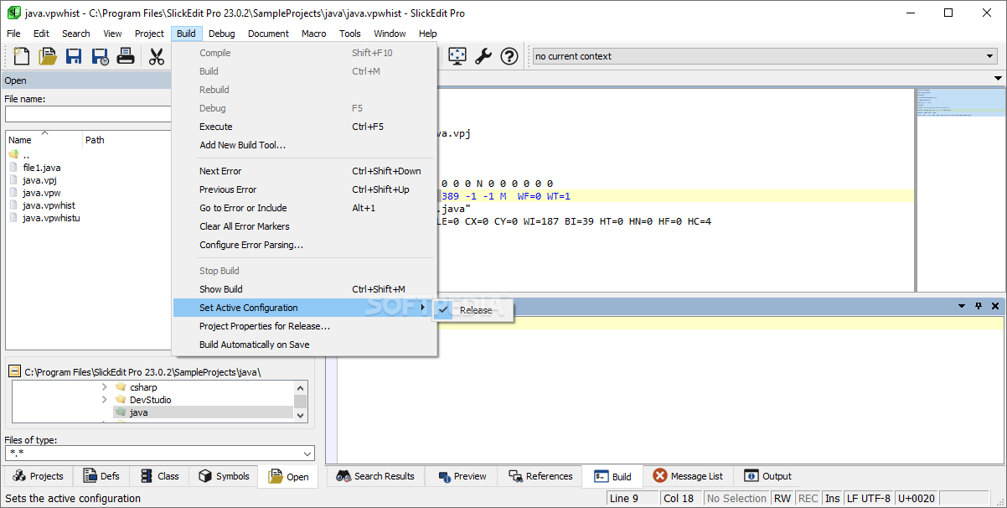
Task: Open the Debug menu
Action: (x=222, y=34)
